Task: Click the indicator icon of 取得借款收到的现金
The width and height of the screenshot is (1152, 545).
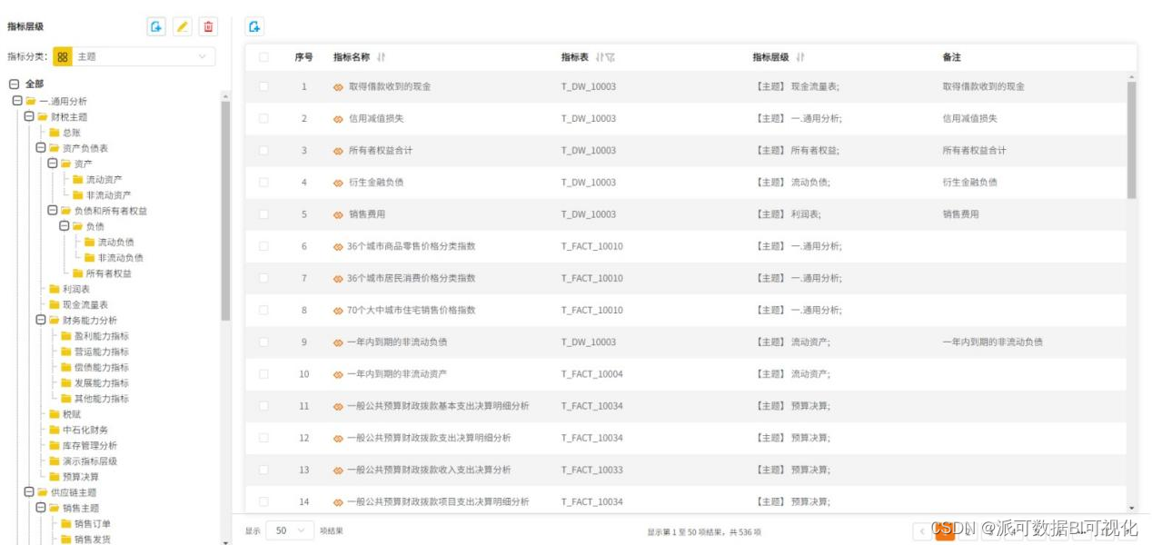Action: [x=338, y=87]
